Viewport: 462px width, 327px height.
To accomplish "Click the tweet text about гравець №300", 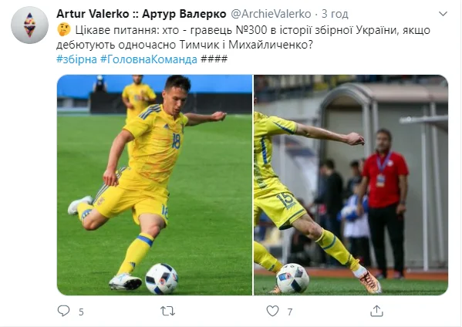I will click(243, 38).
